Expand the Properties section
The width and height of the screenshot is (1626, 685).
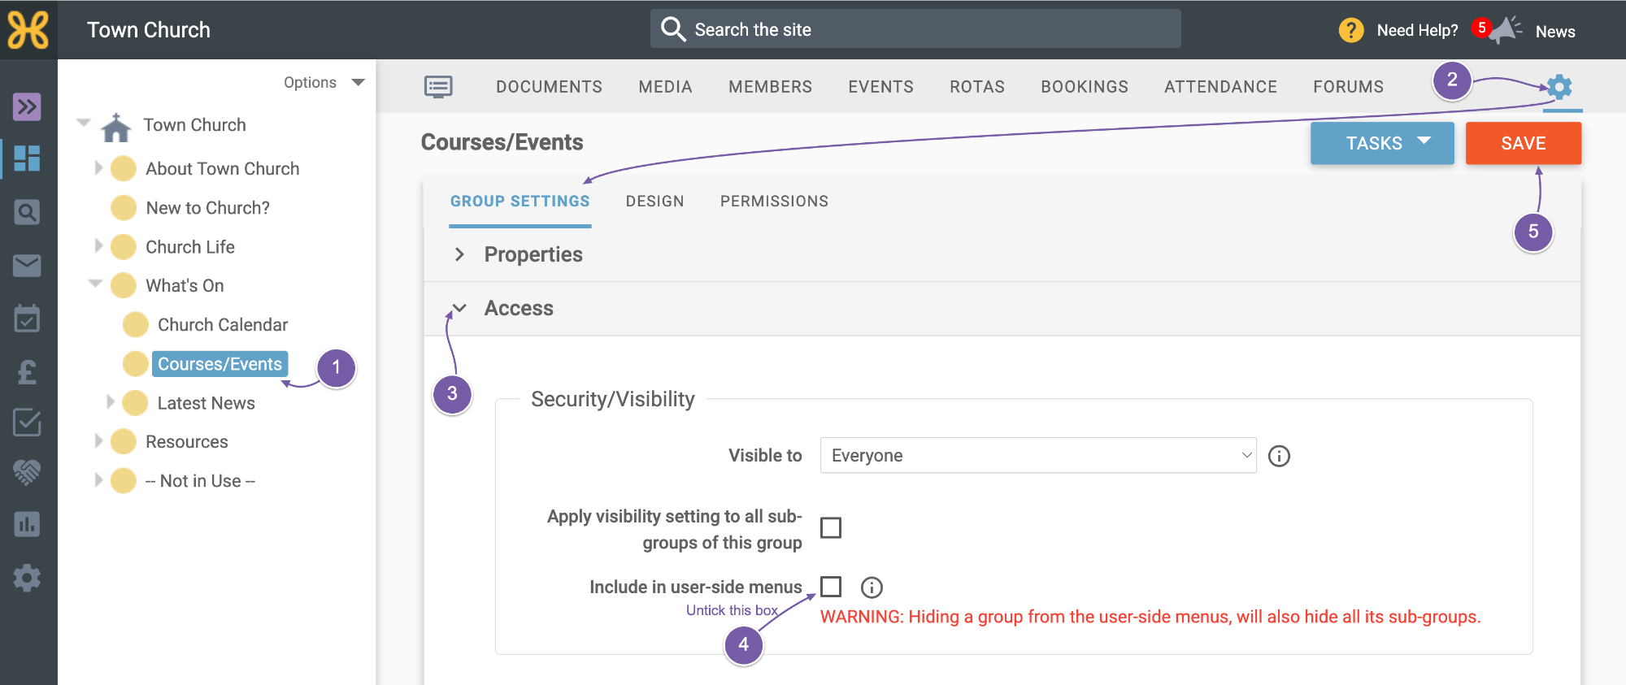coord(460,254)
